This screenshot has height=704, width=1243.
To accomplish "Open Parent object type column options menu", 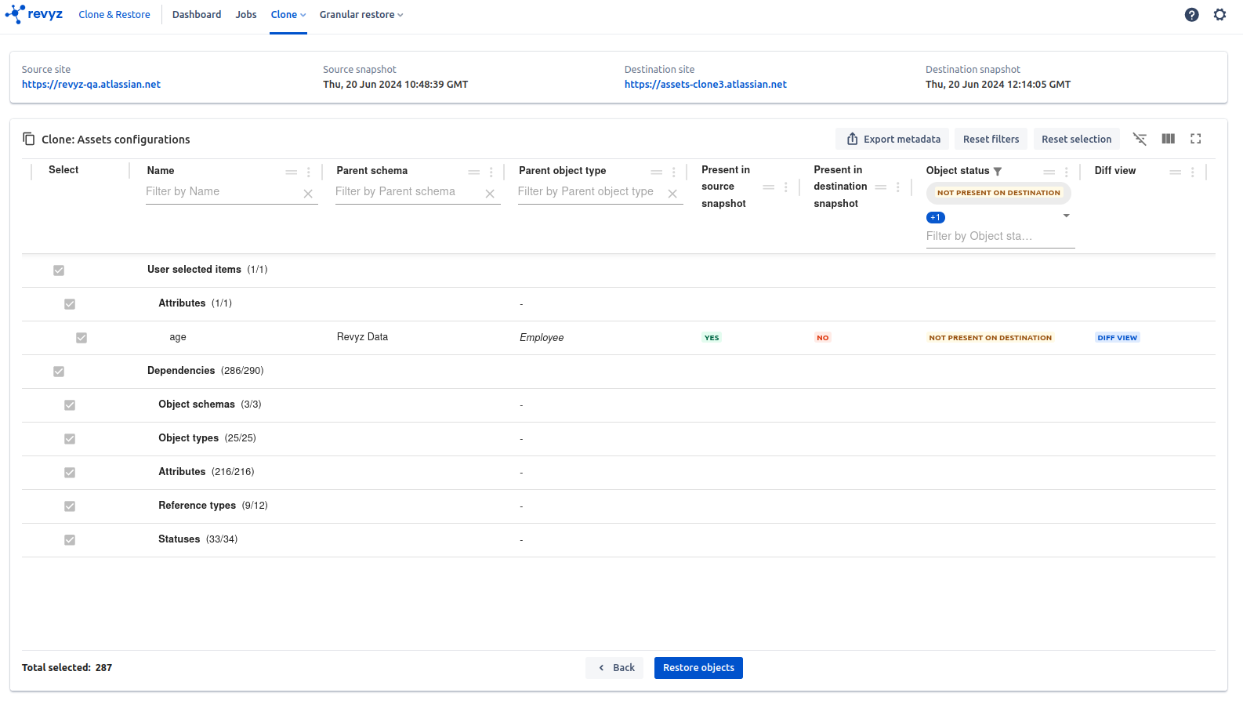I will 674,172.
